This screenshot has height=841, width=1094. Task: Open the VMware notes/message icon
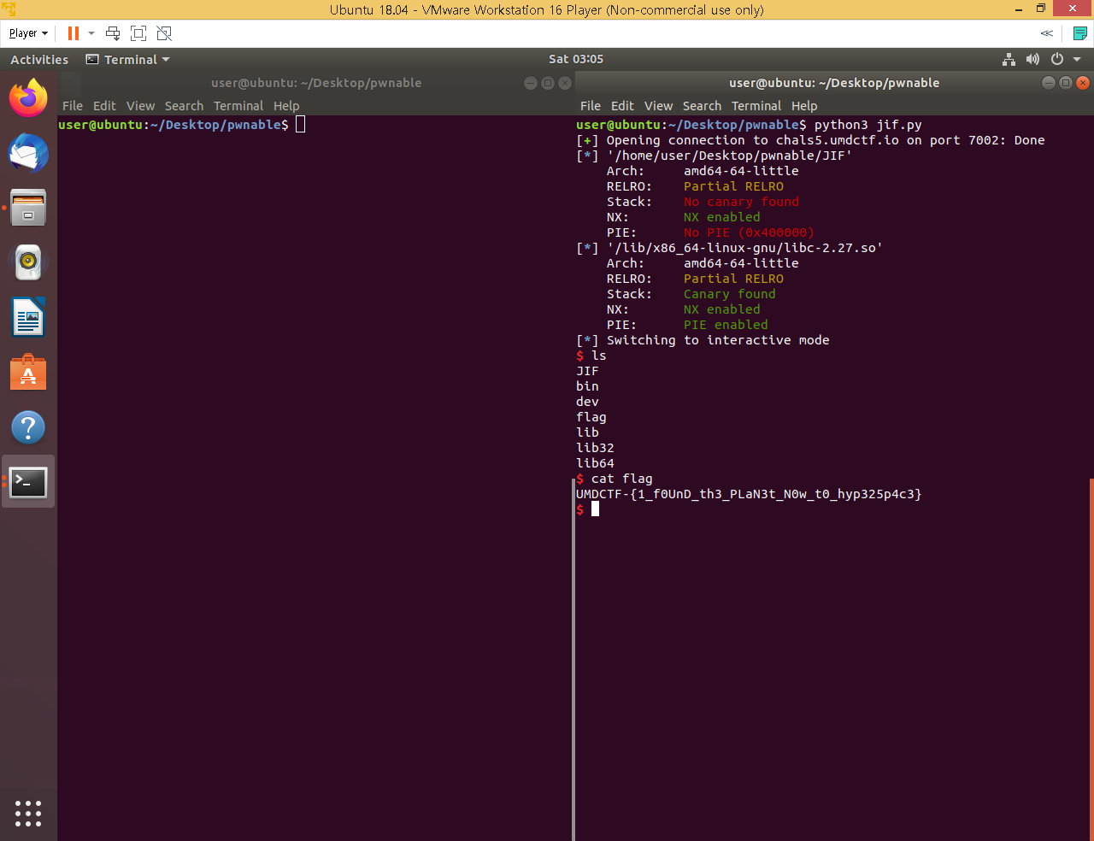coord(1079,33)
